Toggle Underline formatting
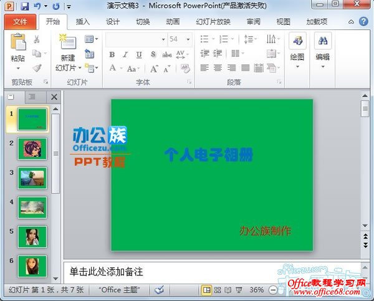This screenshot has height=301, width=374. click(x=138, y=54)
